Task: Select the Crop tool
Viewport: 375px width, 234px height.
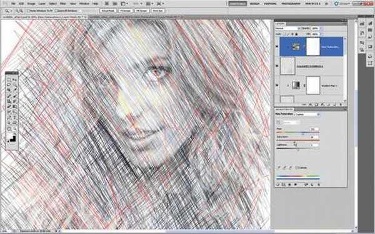Action: point(8,89)
